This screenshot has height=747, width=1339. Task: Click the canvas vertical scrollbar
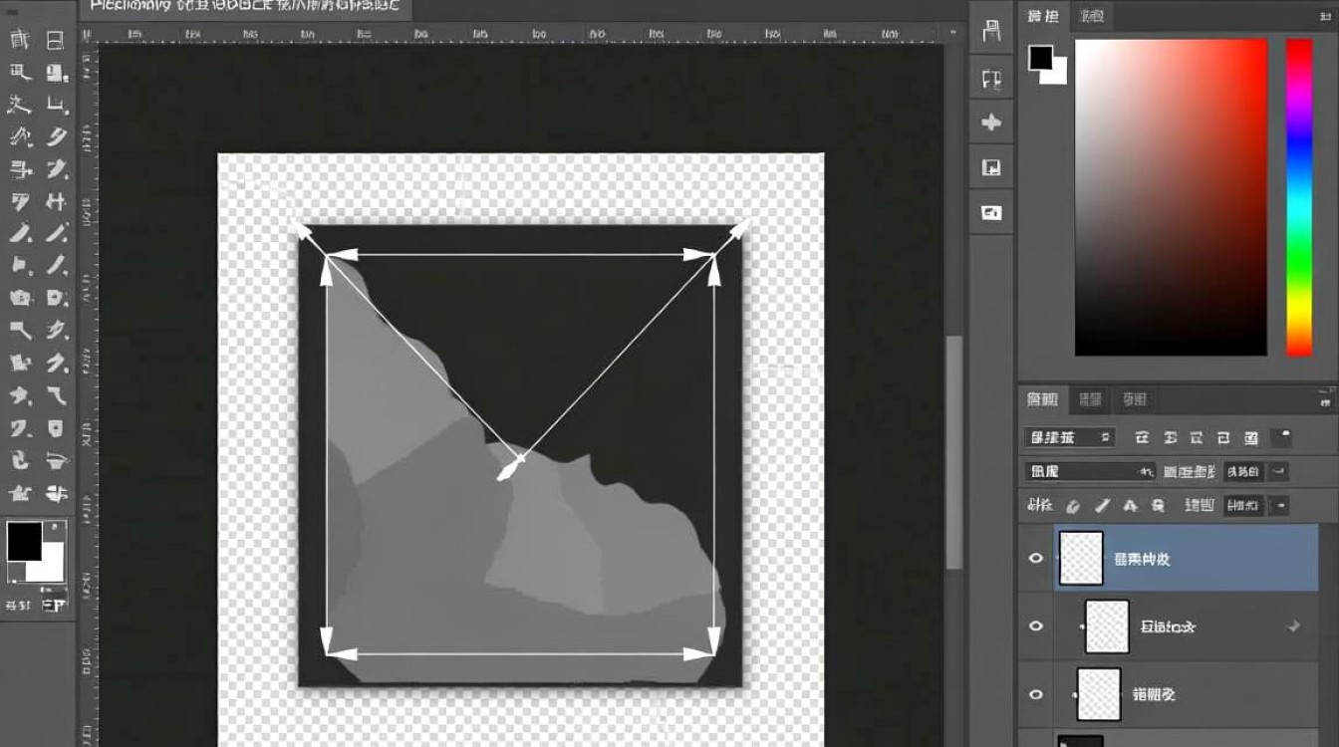coord(954,451)
